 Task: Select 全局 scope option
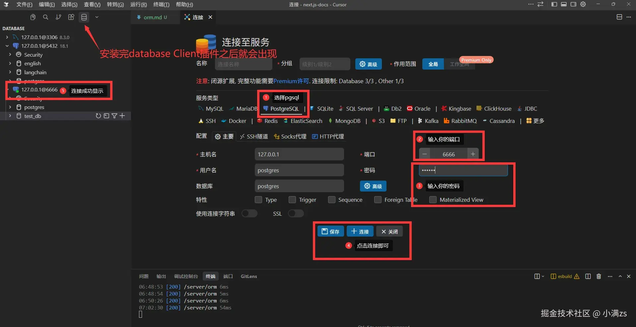433,64
